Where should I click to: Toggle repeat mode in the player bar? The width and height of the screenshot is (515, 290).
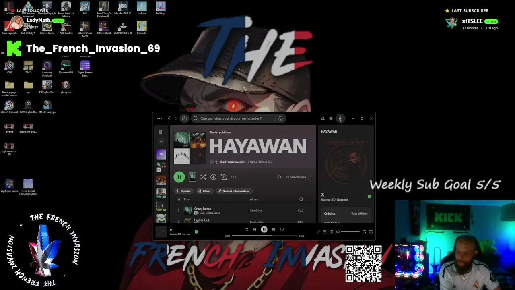click(282, 230)
